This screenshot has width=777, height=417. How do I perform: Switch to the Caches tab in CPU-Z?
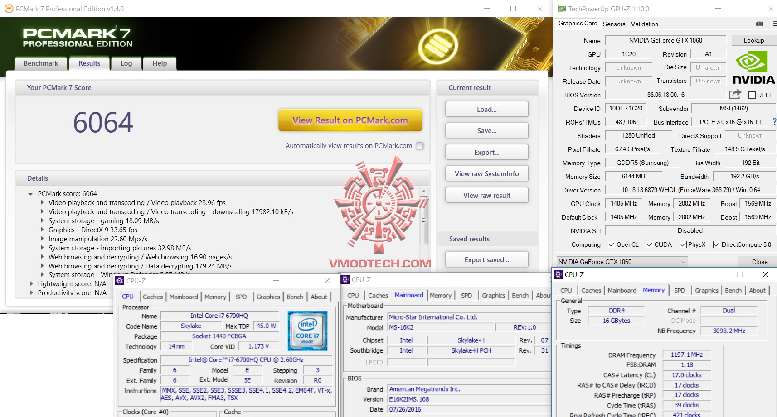[x=153, y=297]
